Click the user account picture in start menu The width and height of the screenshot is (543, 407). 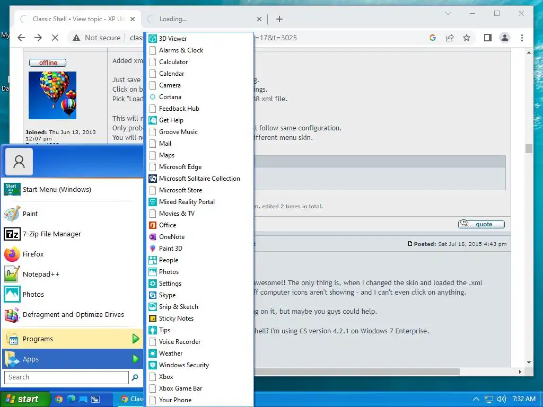coord(19,162)
